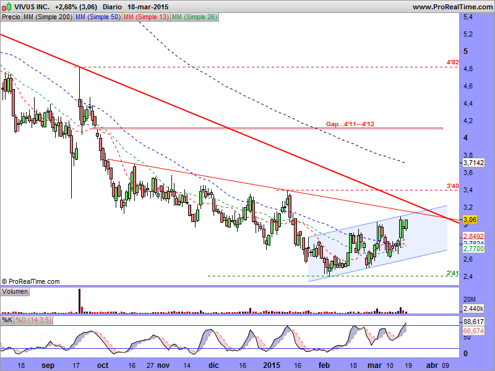Click the 2,7700 green value tag
495x371 pixels.
473,249
